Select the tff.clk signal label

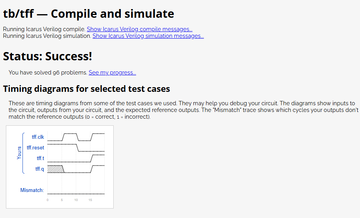pos(38,137)
